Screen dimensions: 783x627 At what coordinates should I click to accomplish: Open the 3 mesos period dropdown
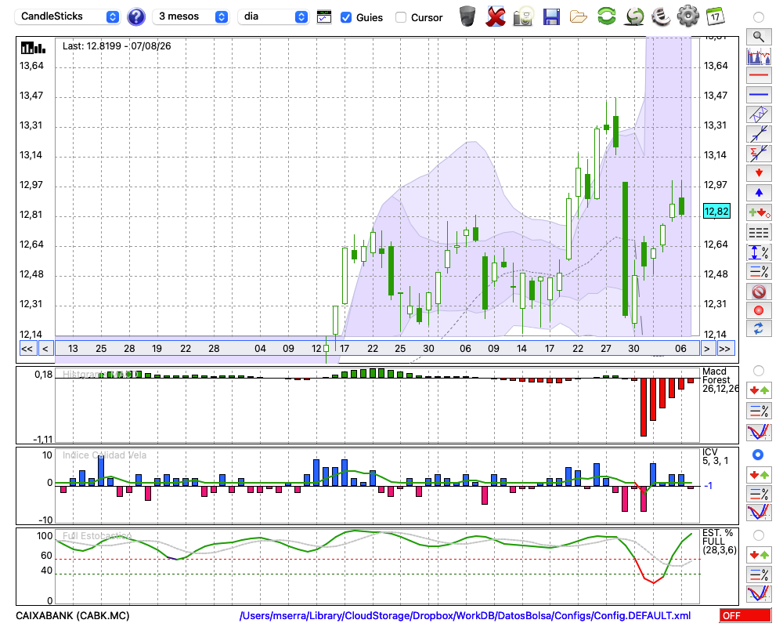[190, 16]
